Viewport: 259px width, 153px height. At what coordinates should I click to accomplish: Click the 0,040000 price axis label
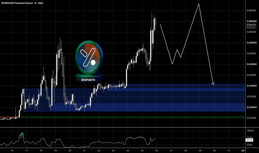click(x=251, y=64)
